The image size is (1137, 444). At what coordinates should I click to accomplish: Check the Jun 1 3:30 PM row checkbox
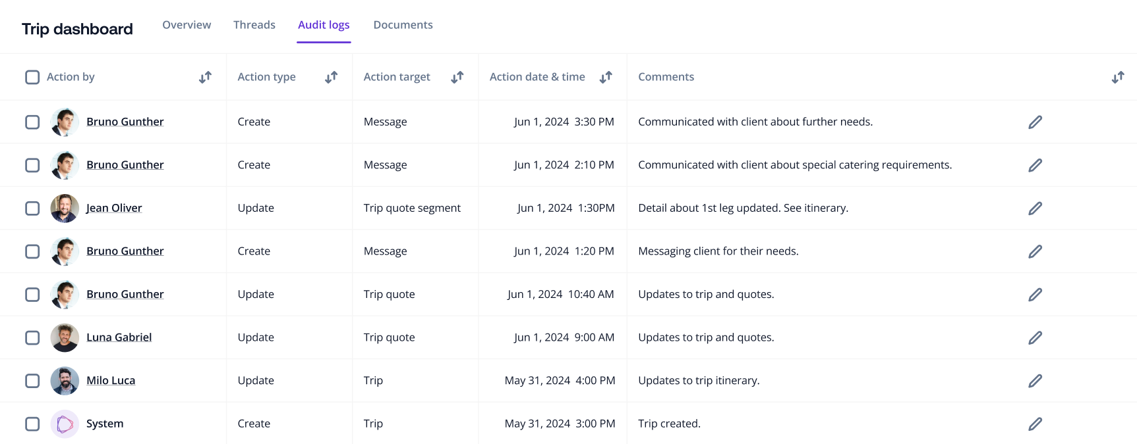pos(32,122)
